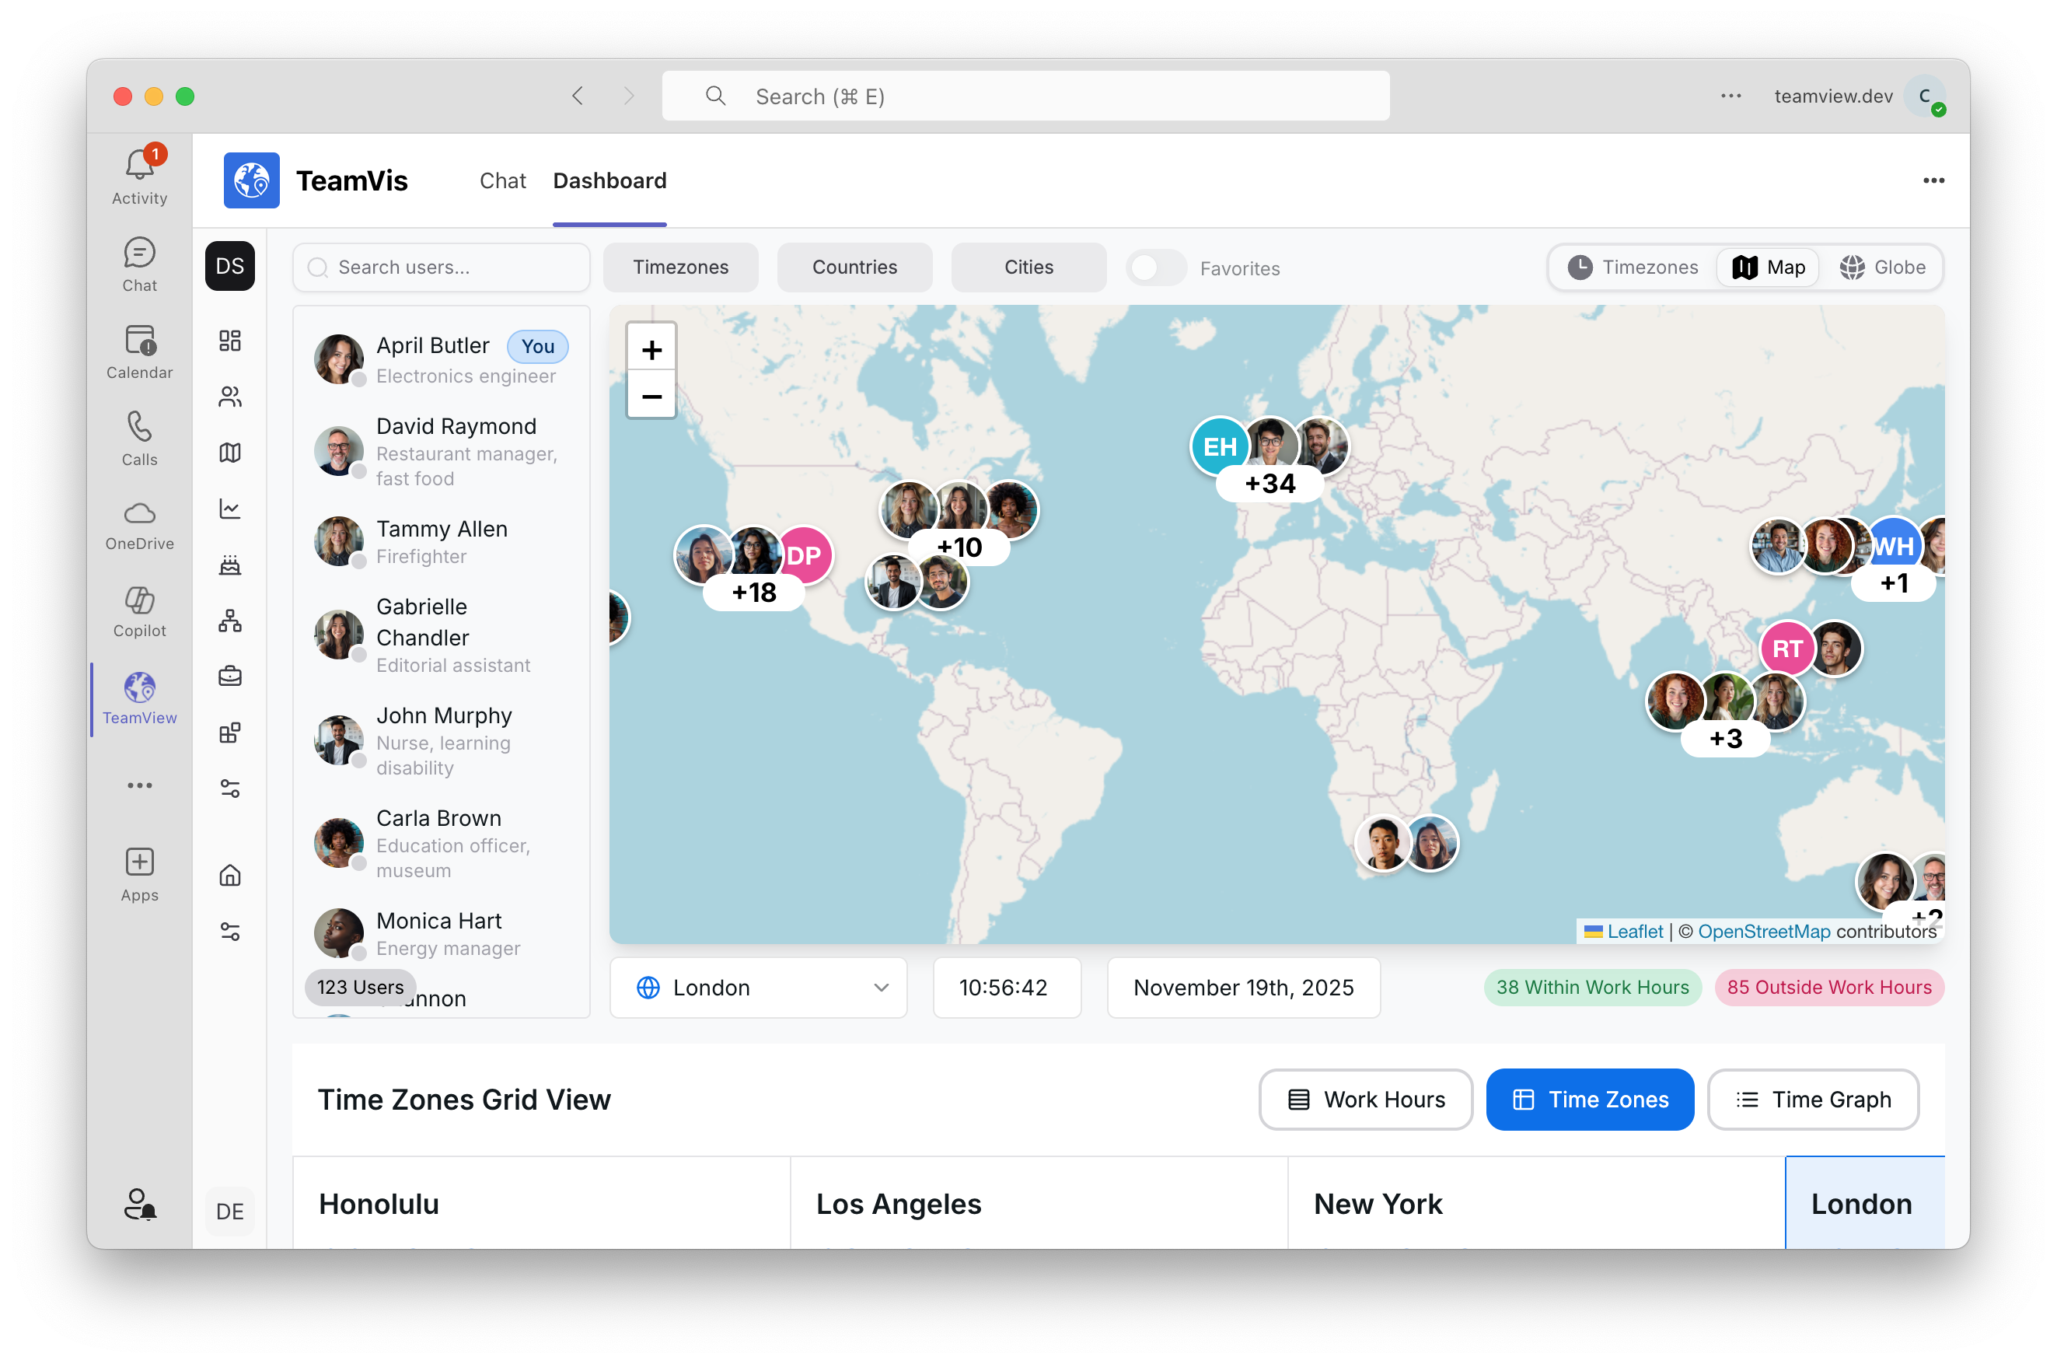Open the org chart hierarchy icon
The width and height of the screenshot is (2057, 1364).
(229, 621)
